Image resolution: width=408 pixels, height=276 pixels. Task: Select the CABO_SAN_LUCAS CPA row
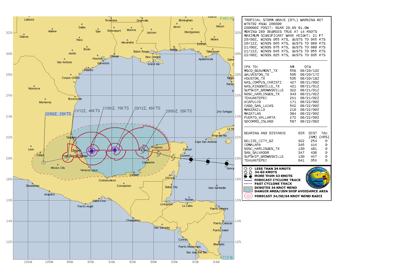tap(282, 106)
